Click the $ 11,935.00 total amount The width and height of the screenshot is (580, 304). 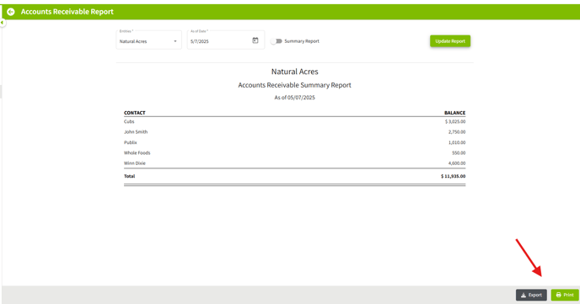tap(454, 176)
